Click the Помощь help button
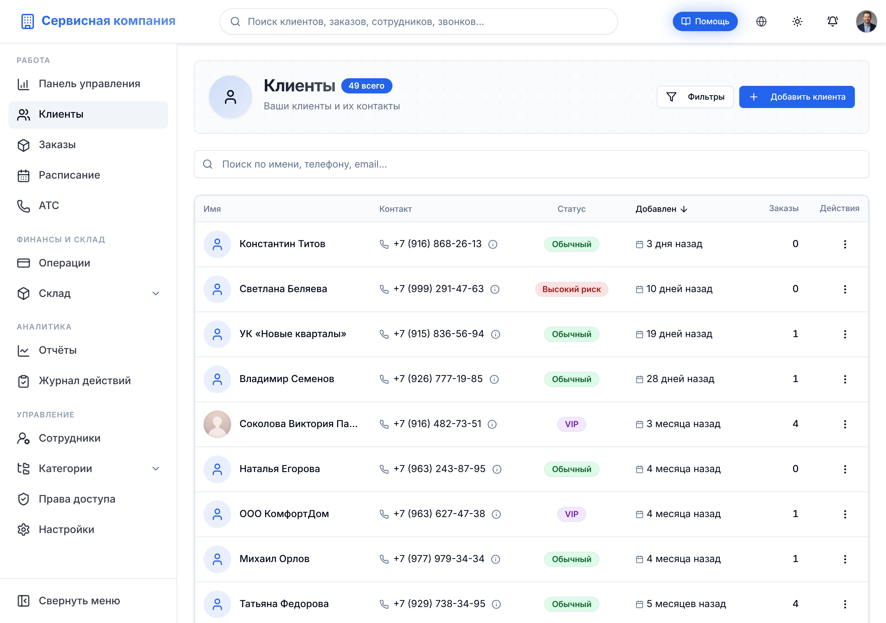This screenshot has width=886, height=623. coord(705,21)
